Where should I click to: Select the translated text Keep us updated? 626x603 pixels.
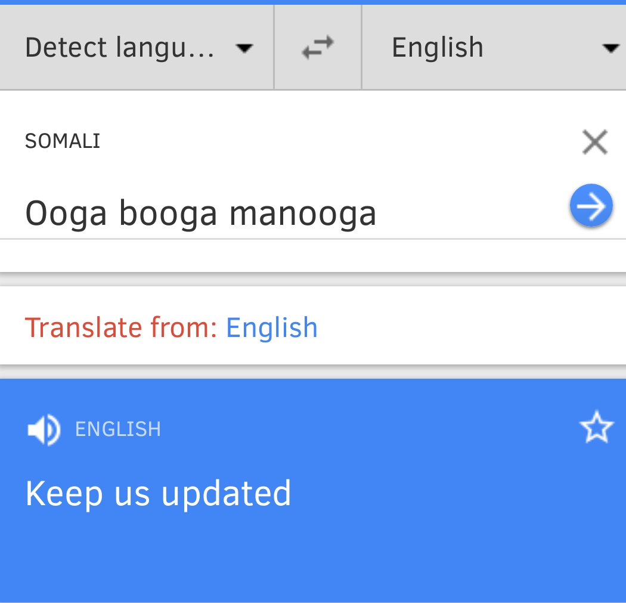[158, 494]
